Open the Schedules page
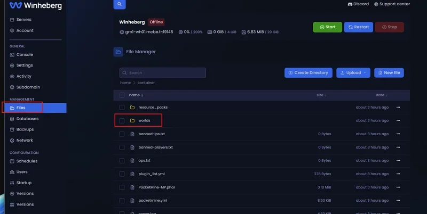 23,161
